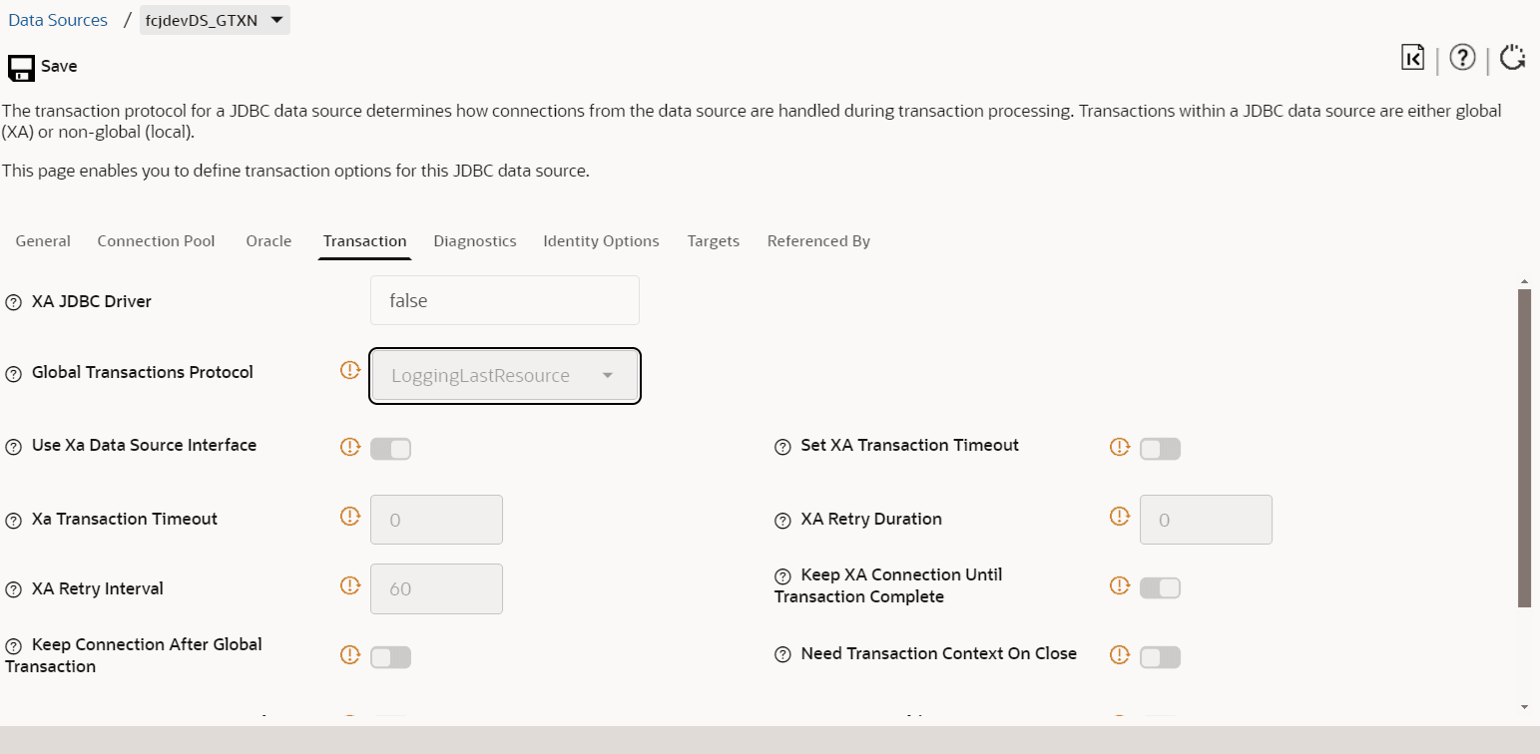Open the fcjdevDS_GTXN data source dropdown
The height and width of the screenshot is (754, 1540).
[215, 20]
